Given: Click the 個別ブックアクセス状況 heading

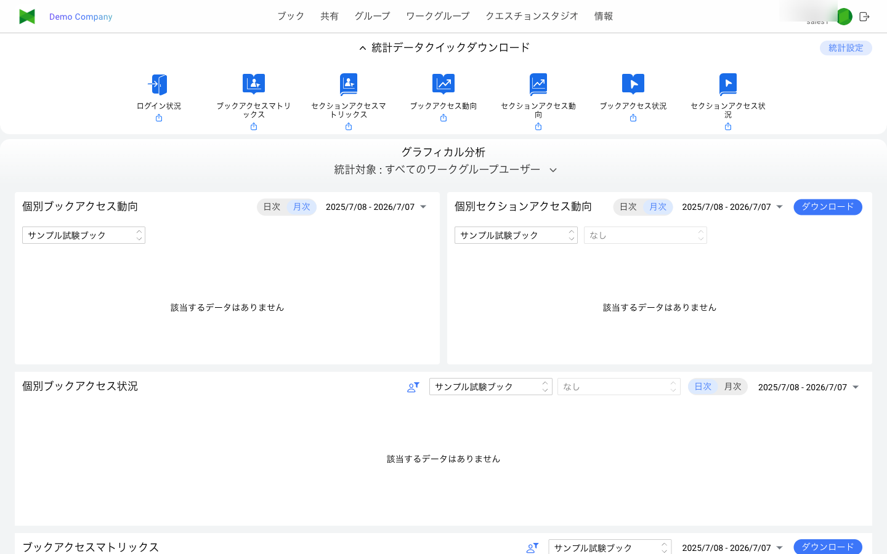Looking at the screenshot, I should pos(80,386).
